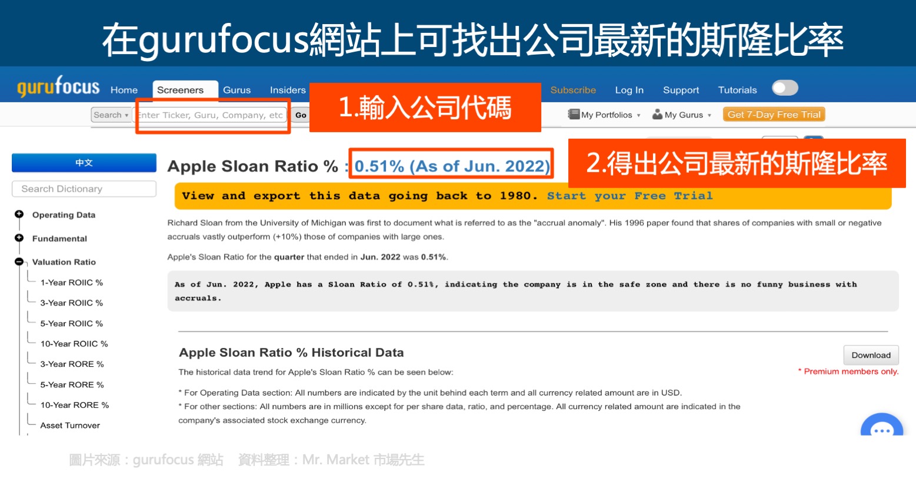Image resolution: width=916 pixels, height=479 pixels.
Task: Click Start your Free Trial link
Action: click(x=629, y=196)
